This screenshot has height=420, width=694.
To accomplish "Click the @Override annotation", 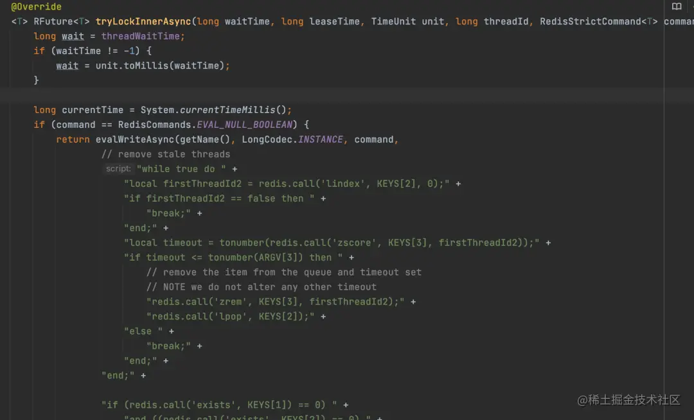I will (x=36, y=6).
